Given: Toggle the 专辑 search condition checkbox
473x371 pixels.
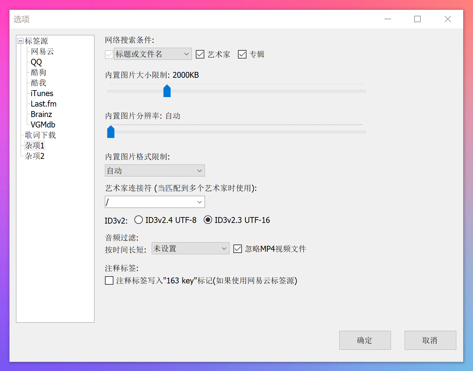Looking at the screenshot, I should pos(242,54).
